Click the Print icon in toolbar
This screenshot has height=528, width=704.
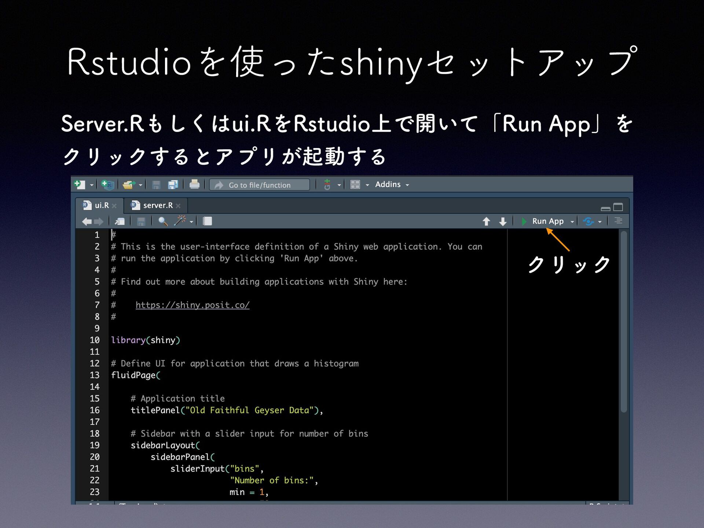click(x=194, y=184)
